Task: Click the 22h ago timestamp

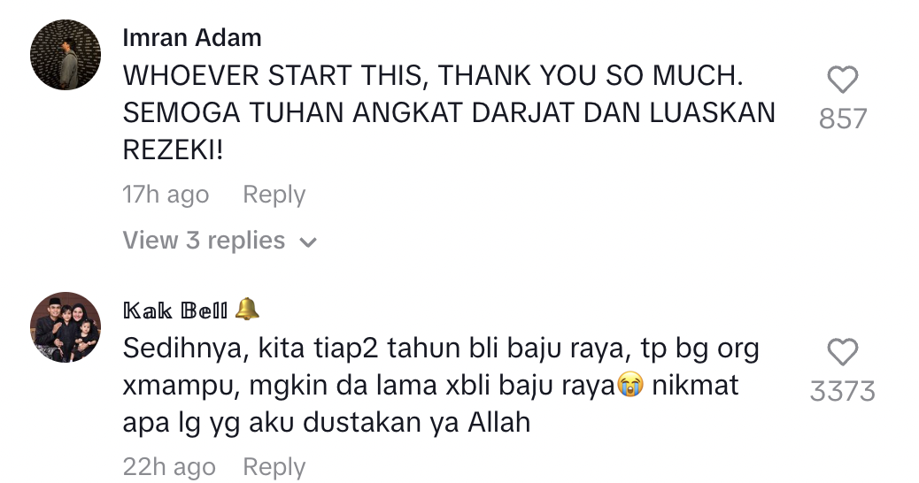Action: click(169, 467)
